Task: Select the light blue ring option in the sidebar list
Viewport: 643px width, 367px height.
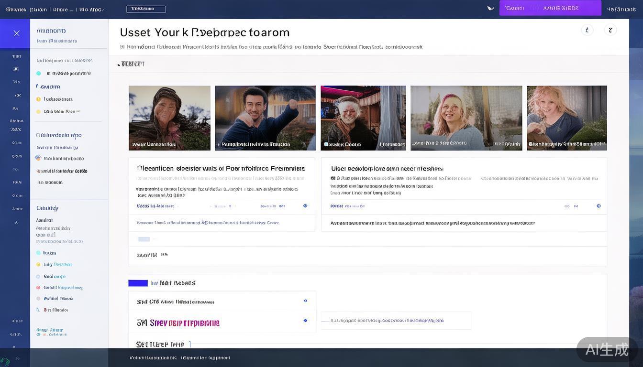Action: tap(38, 277)
